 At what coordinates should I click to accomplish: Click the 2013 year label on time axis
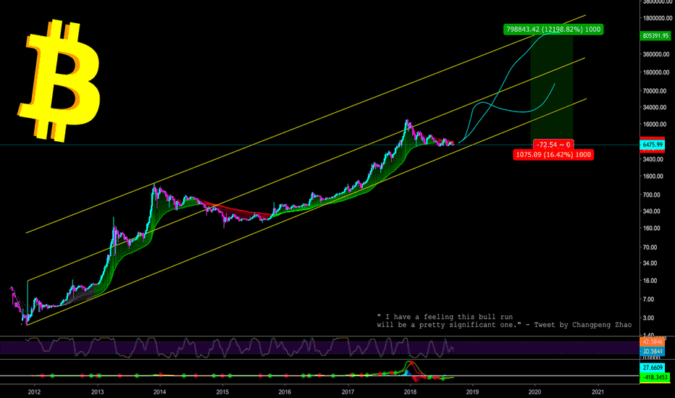98,392
